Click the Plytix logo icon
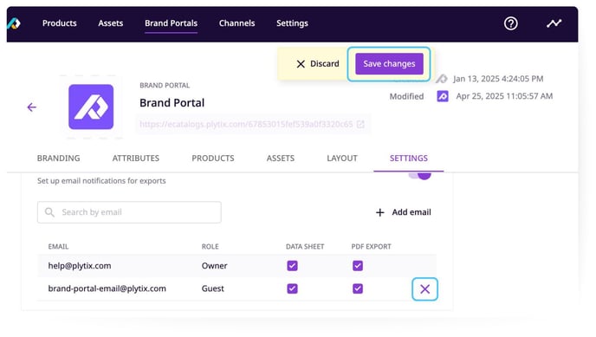Viewport: 596px width, 337px height. point(14,23)
